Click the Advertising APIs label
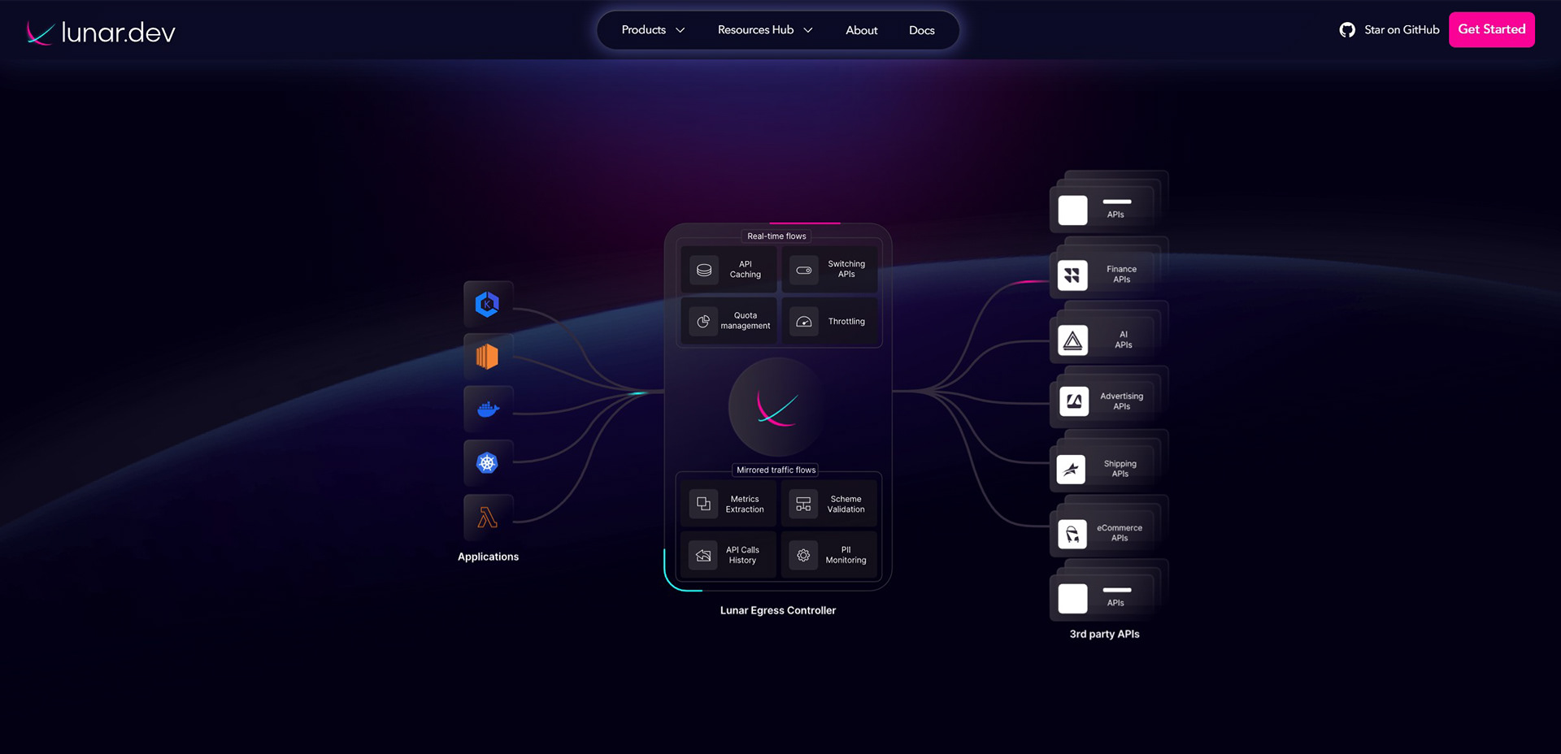This screenshot has width=1561, height=754. point(1122,401)
